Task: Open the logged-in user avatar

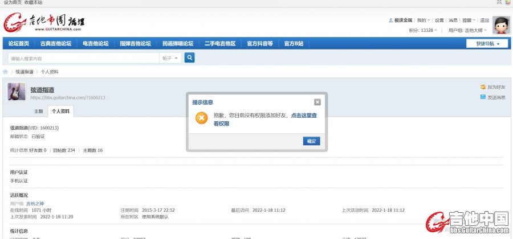Action: (x=500, y=25)
